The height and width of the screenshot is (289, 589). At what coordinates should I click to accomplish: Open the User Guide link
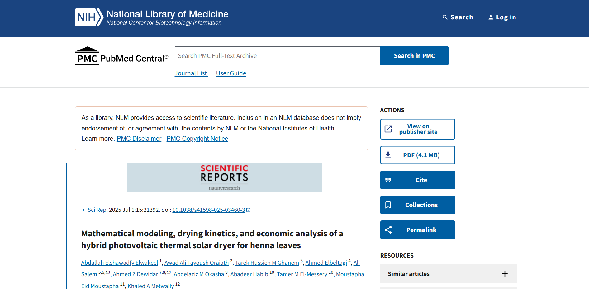point(231,73)
